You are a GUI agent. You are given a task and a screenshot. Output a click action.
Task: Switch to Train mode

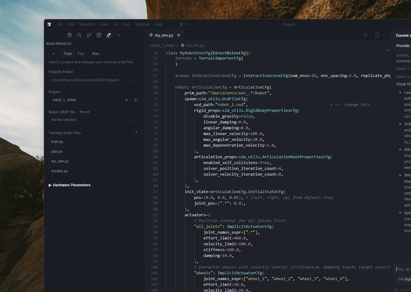[x=68, y=54]
